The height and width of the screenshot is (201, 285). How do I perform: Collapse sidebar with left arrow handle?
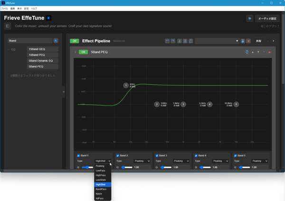(64, 92)
